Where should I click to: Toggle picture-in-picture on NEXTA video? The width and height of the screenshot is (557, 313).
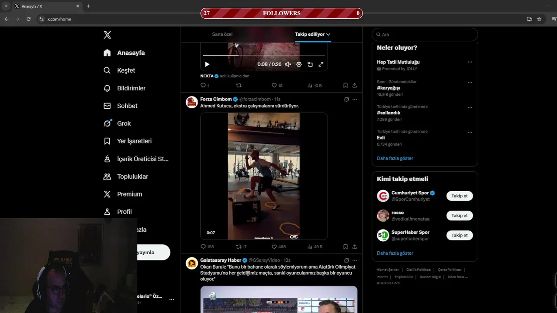coord(310,64)
